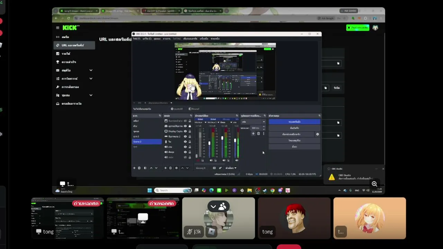443x249 pixels.
Task: Open the scene transition type dropdown
Action: click(x=253, y=122)
